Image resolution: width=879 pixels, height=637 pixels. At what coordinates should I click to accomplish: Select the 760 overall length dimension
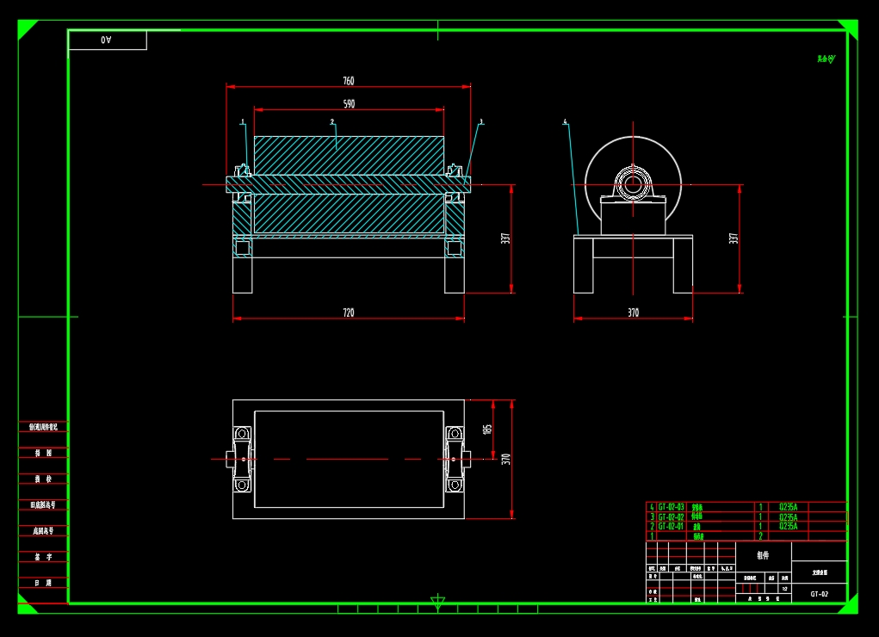(x=348, y=81)
